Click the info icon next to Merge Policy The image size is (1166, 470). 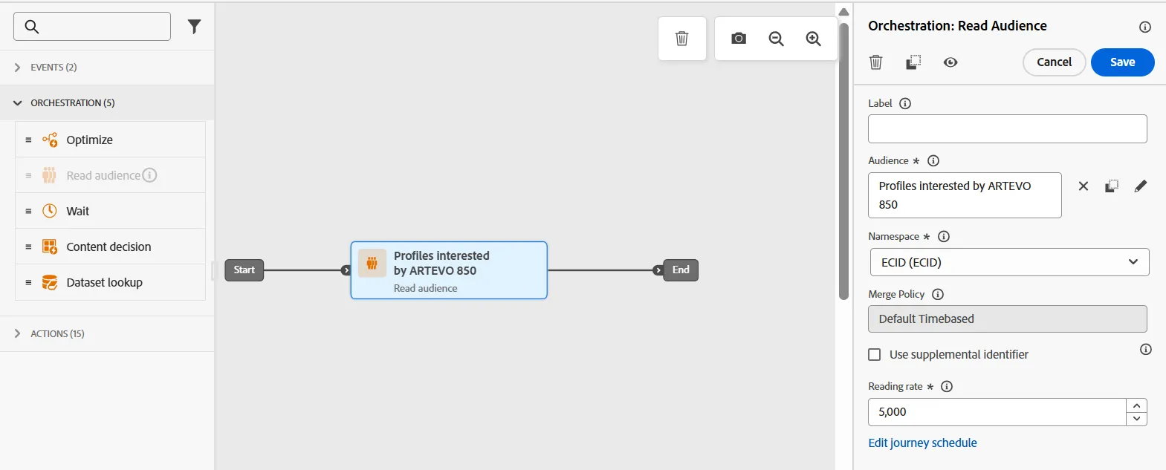(938, 294)
